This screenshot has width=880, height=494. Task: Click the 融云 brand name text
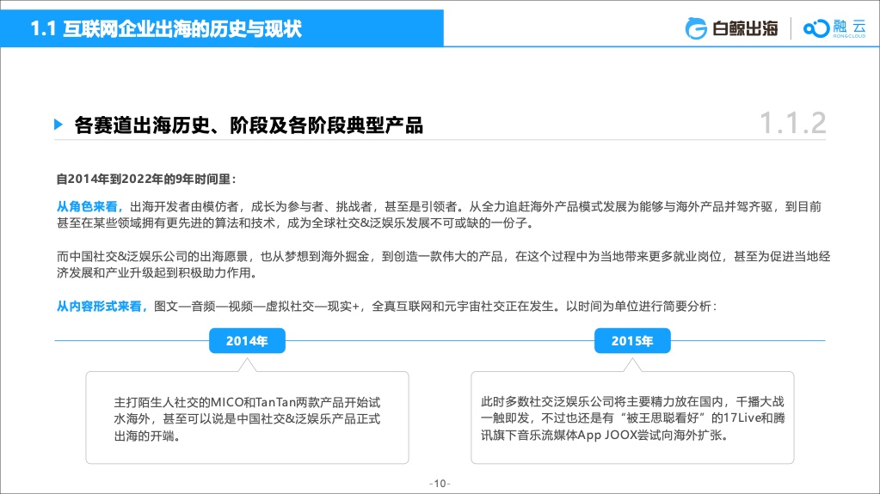pyautogui.click(x=849, y=26)
